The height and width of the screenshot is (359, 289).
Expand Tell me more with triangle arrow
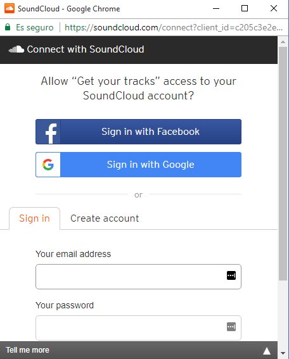coord(267,351)
